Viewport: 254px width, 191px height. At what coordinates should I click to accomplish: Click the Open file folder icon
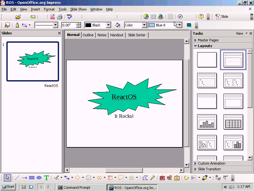pyautogui.click(x=18, y=17)
